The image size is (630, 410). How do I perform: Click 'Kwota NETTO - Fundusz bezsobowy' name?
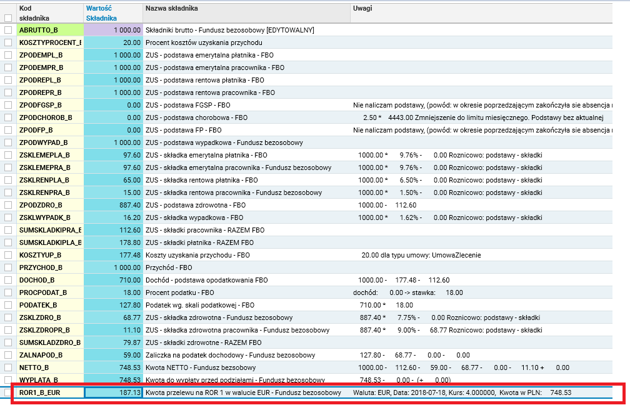click(x=201, y=367)
